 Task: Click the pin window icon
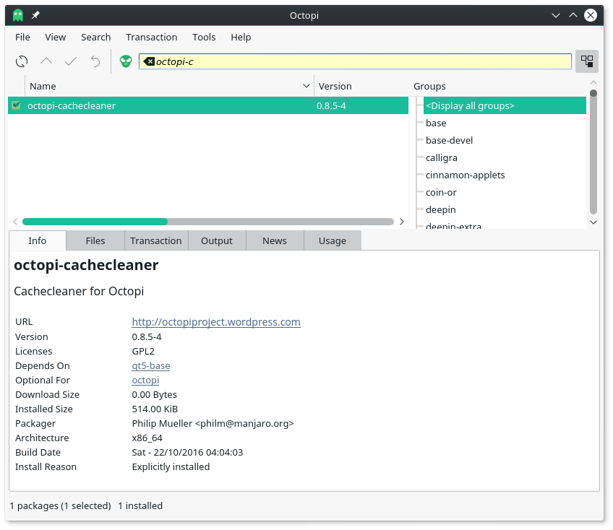[x=35, y=15]
